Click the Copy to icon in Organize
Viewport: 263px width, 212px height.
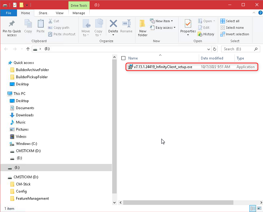(99, 23)
